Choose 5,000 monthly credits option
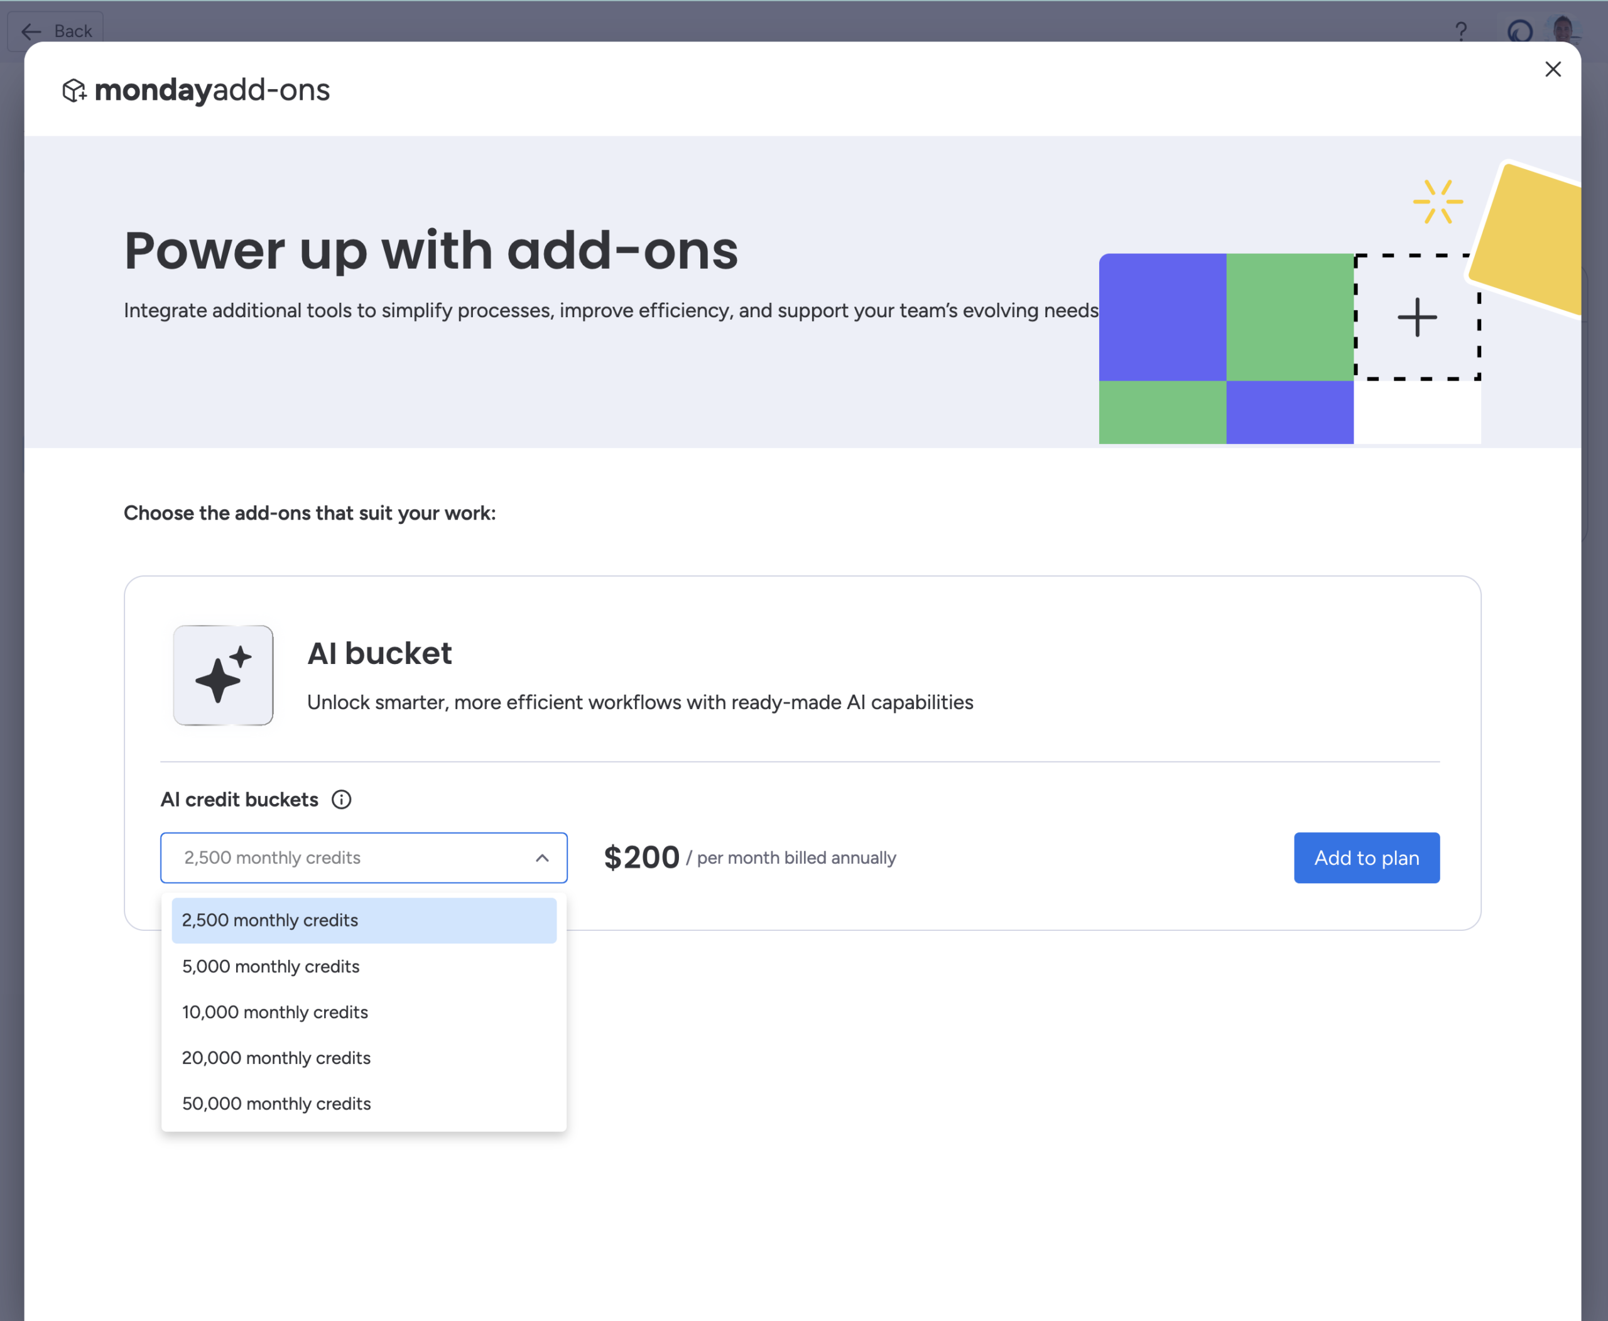Viewport: 1608px width, 1321px height. pyautogui.click(x=364, y=966)
